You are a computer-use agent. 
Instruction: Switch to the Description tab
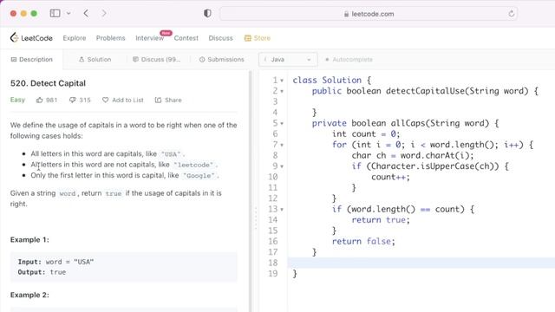[32, 60]
